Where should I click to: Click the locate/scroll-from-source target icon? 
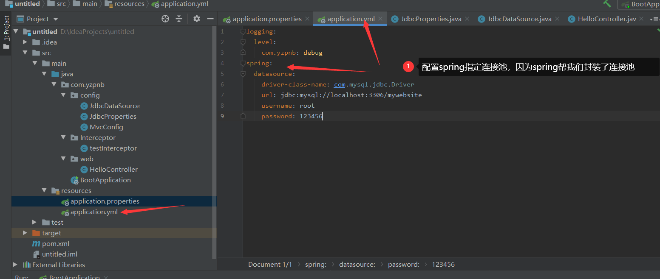(x=165, y=19)
